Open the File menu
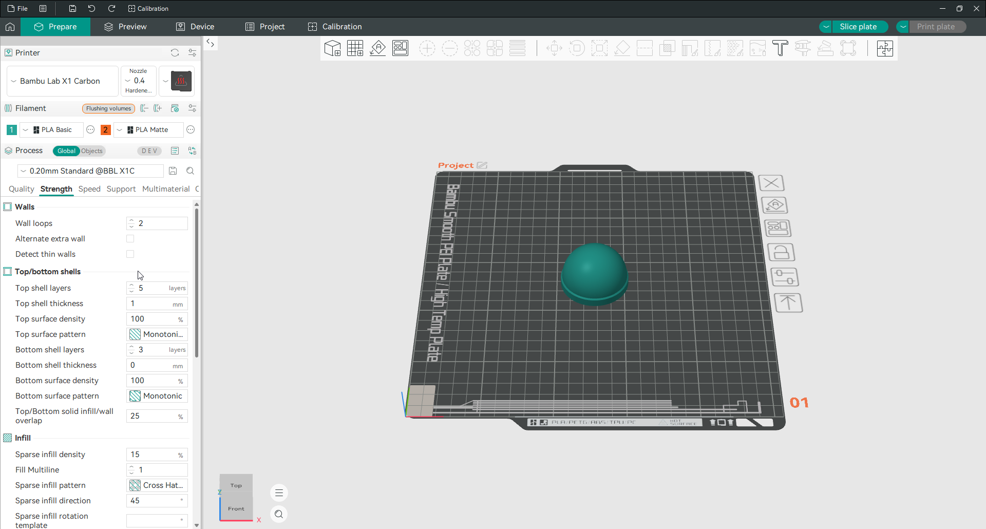 [x=17, y=8]
